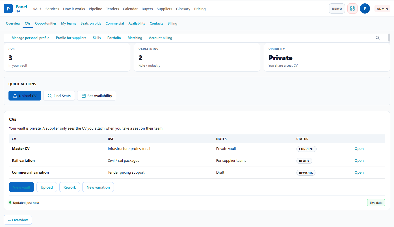The width and height of the screenshot is (394, 227).
Task: Open the Matching sub-page
Action: 135,38
